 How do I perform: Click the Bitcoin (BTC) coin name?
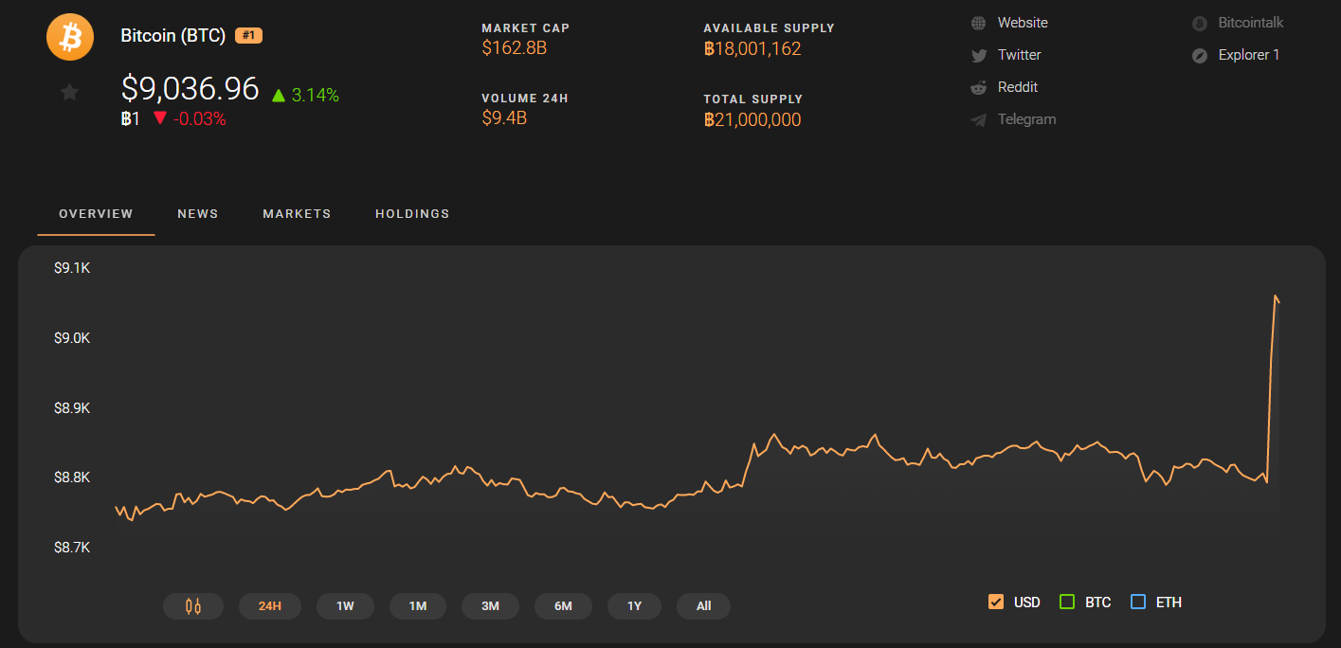[173, 36]
